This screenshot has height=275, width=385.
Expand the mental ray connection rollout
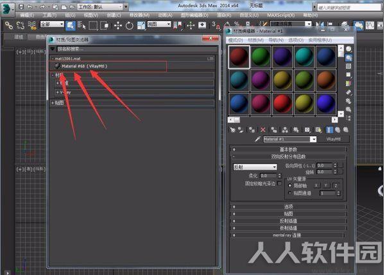pyautogui.click(x=289, y=235)
